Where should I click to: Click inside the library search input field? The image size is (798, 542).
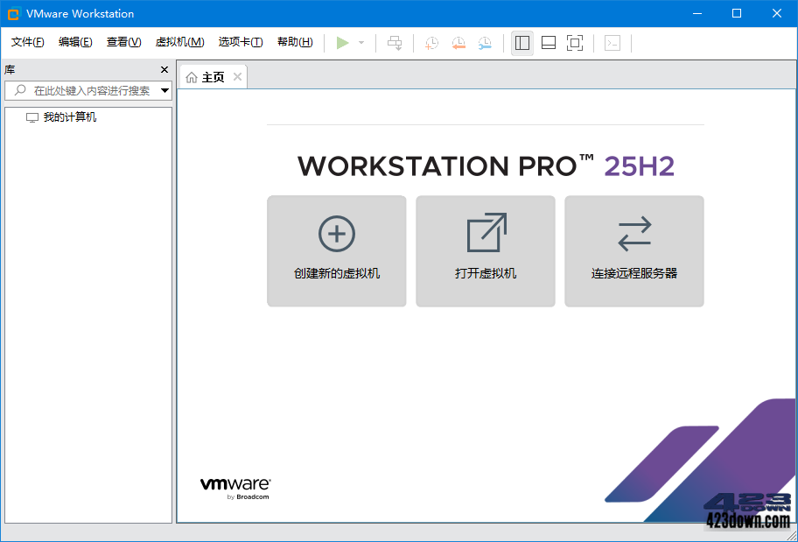(x=87, y=90)
